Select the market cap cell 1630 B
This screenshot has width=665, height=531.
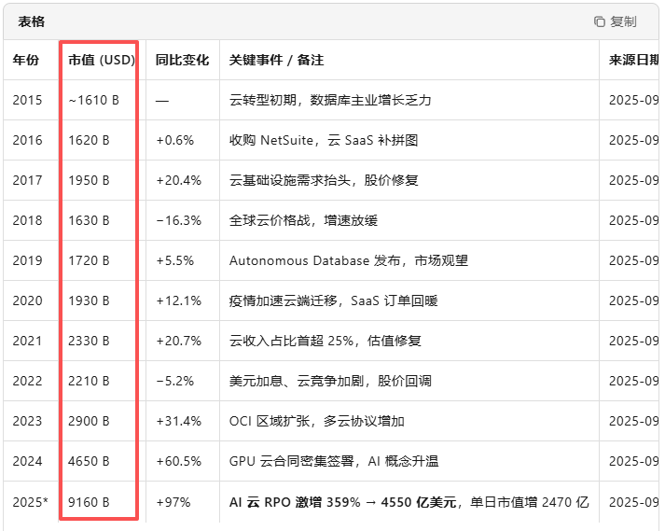pos(89,220)
